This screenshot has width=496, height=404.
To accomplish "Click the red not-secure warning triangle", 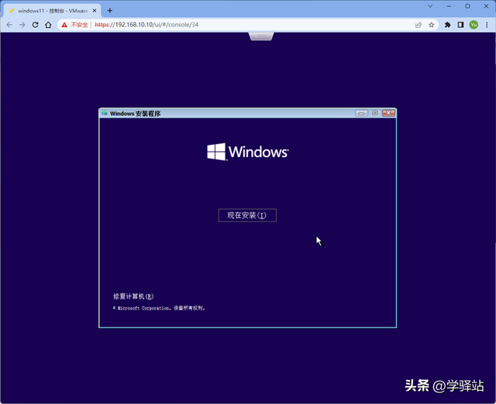I will tap(64, 25).
